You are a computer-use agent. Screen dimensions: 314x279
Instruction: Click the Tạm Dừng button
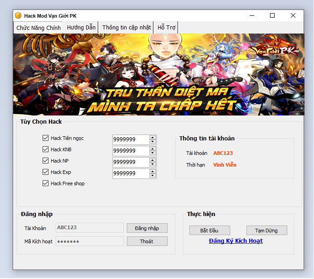coord(267,231)
